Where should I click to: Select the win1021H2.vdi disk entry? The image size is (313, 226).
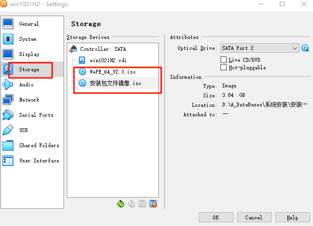[108, 60]
